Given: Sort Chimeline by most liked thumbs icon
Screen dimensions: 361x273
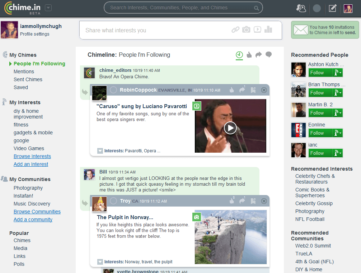Looking at the screenshot, I should [249, 55].
